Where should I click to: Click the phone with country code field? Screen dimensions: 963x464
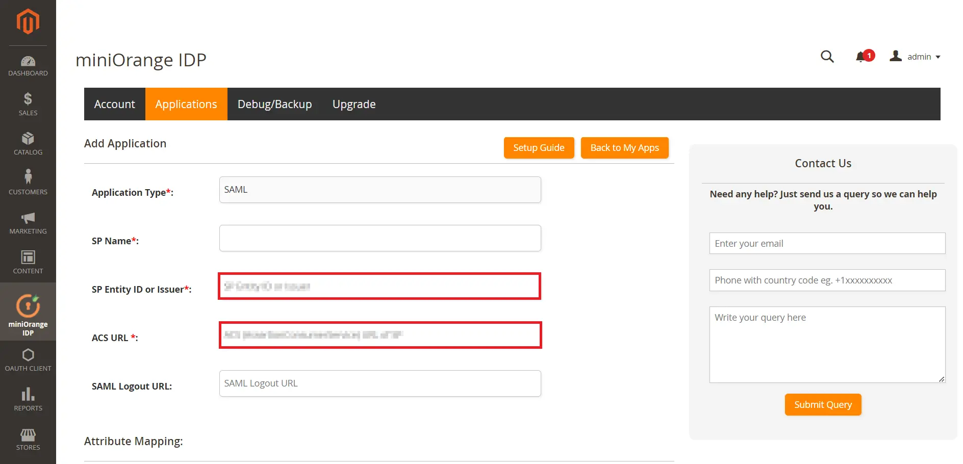point(827,280)
